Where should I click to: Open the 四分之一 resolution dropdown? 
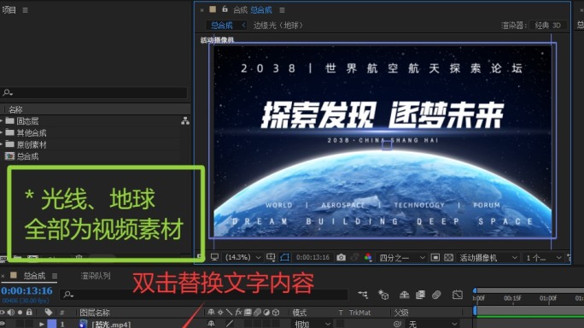tap(401, 258)
